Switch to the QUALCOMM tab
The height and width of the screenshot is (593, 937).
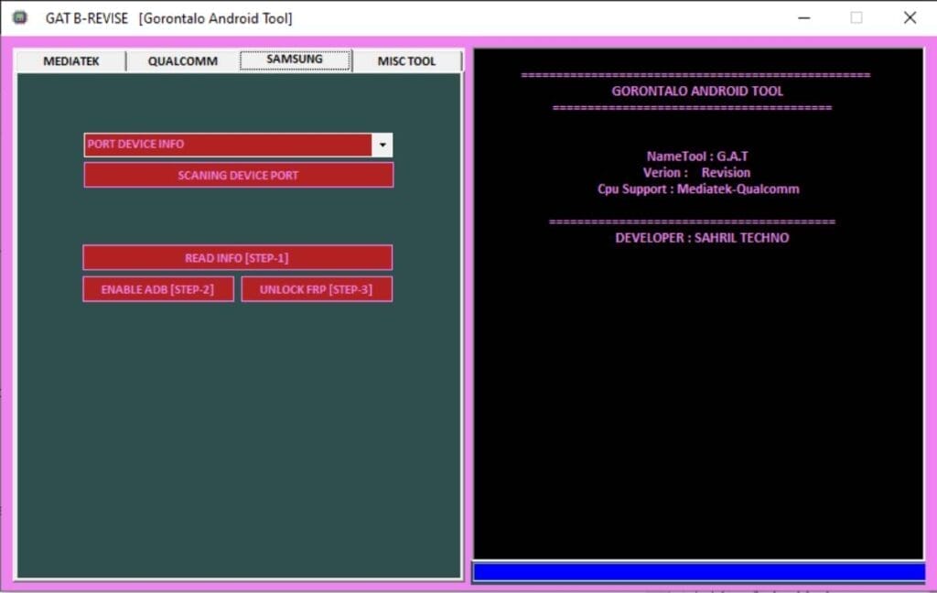point(181,60)
